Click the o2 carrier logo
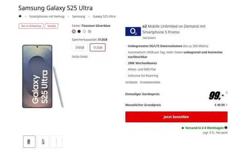 point(133,31)
